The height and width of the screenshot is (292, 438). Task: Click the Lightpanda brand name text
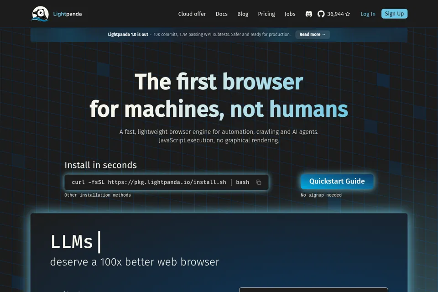[68, 14]
